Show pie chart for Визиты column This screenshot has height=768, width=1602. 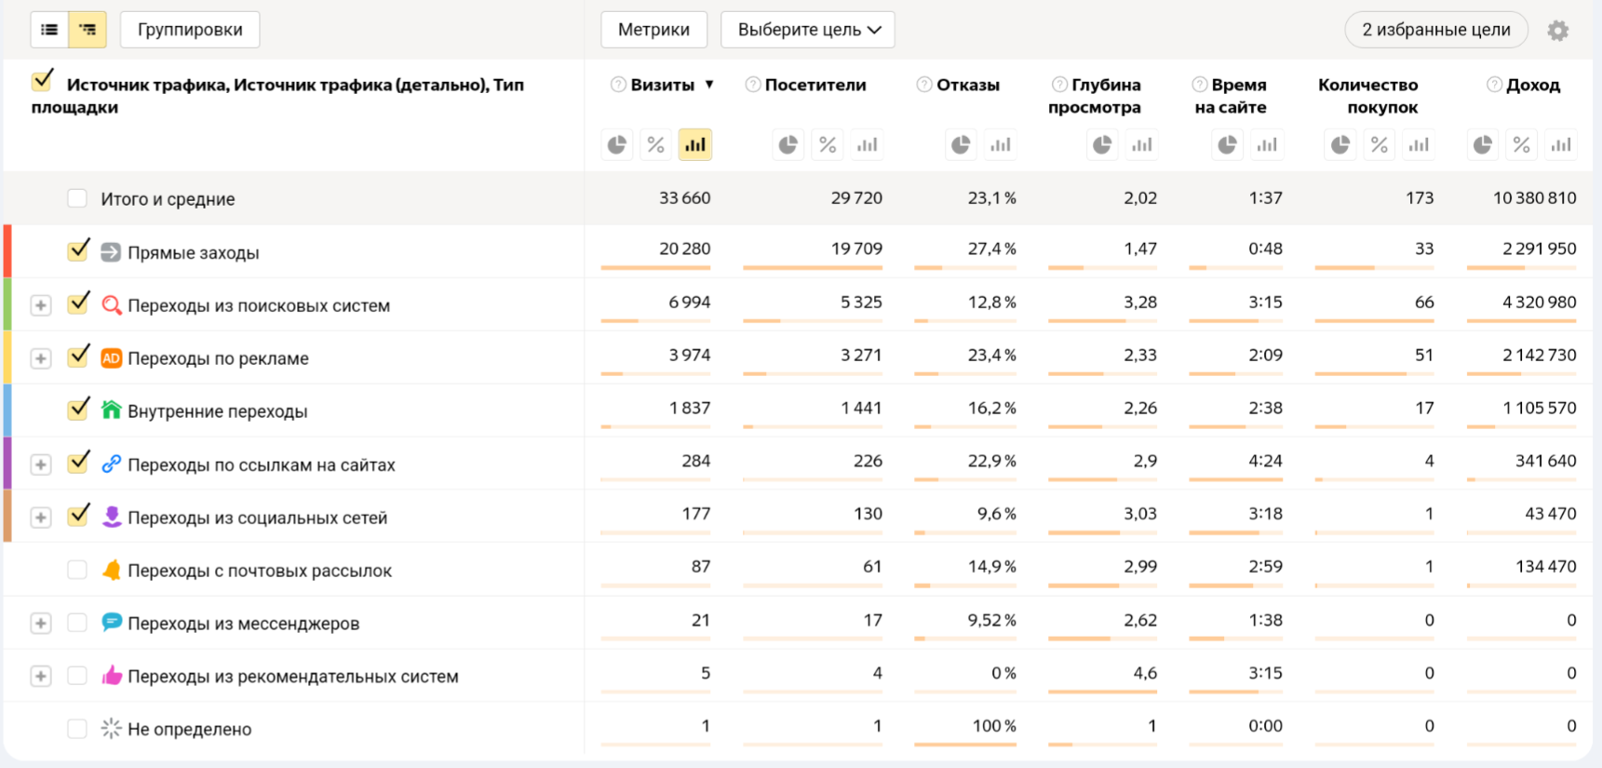pos(617,145)
